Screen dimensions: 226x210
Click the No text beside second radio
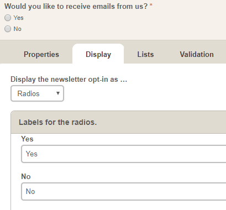pyautogui.click(x=18, y=29)
